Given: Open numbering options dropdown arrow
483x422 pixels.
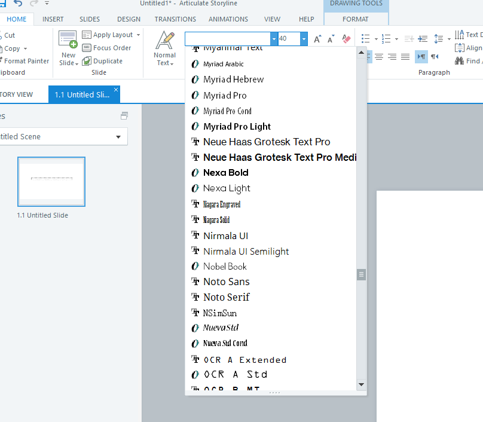Looking at the screenshot, I should click(x=396, y=39).
